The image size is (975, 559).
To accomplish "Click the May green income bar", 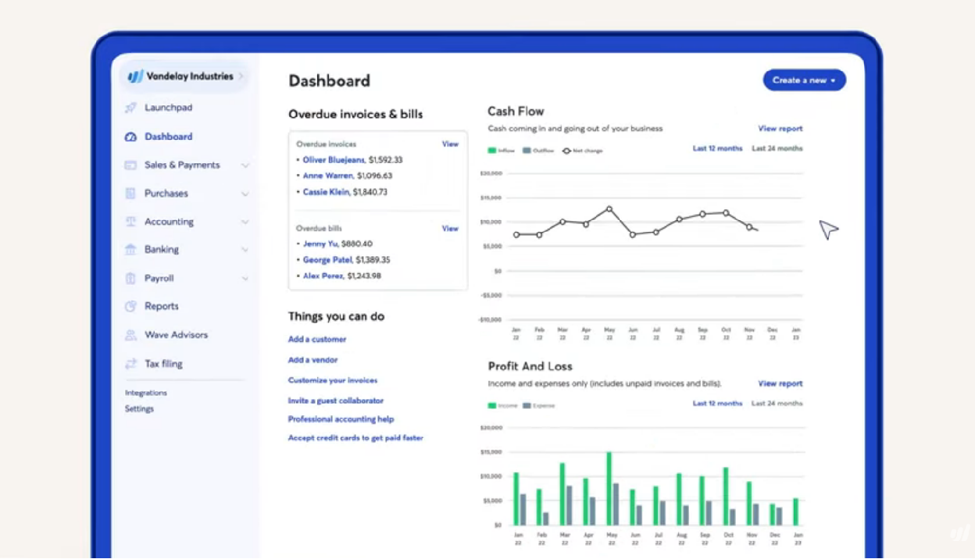I will [x=609, y=489].
